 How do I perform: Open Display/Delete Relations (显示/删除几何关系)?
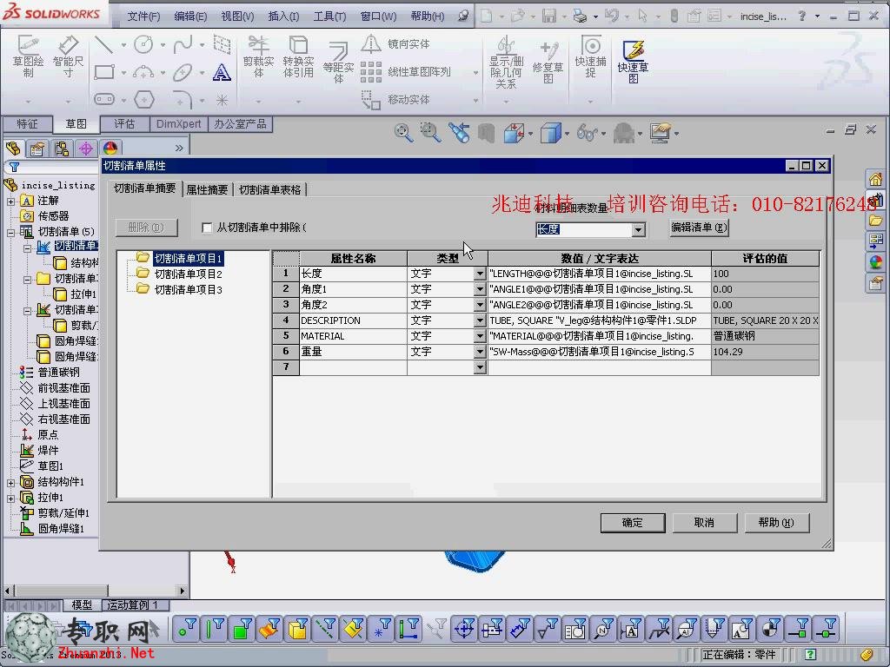[506, 63]
